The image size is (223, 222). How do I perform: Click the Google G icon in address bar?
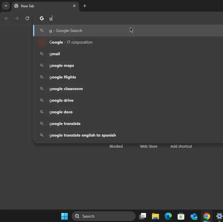pyautogui.click(x=42, y=18)
